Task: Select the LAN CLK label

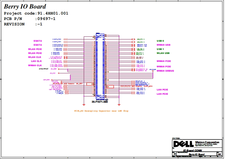Action: (36, 61)
